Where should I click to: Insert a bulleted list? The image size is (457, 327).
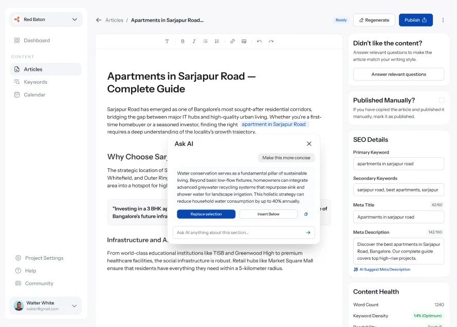tap(206, 41)
